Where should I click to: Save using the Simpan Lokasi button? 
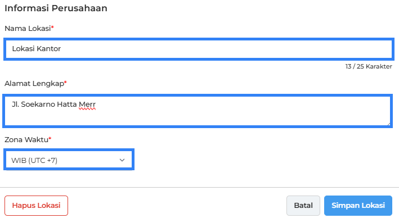coord(358,206)
